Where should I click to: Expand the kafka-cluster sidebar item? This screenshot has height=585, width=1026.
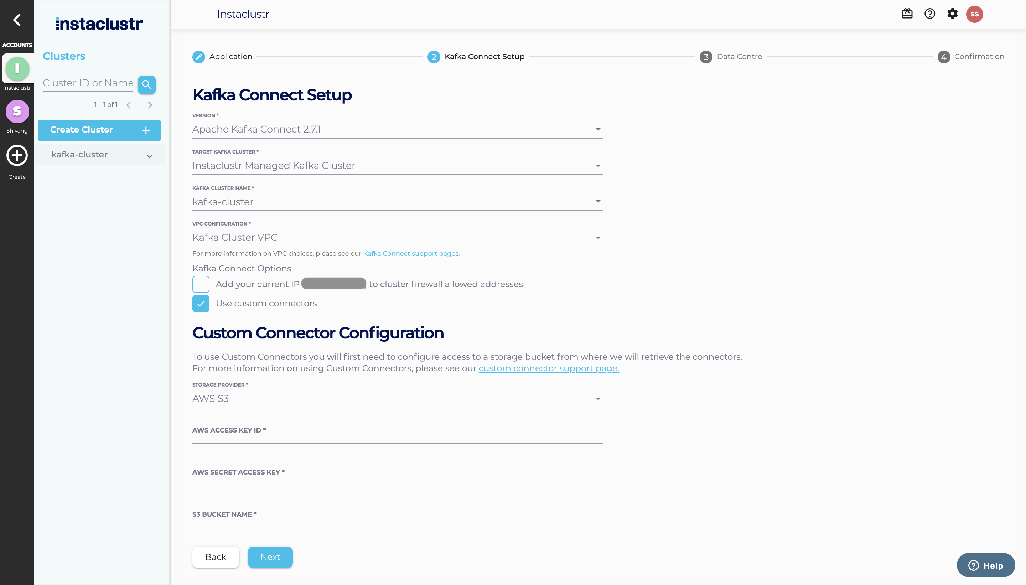tap(149, 155)
